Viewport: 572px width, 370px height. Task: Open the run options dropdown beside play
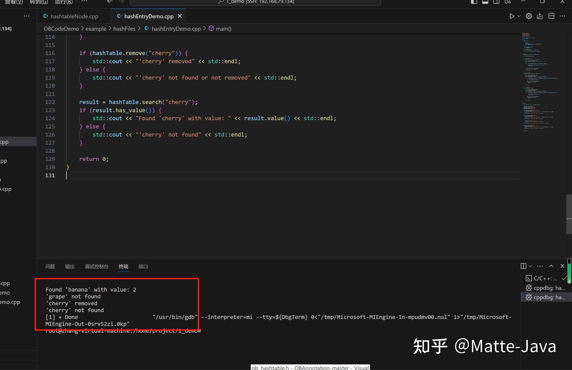(x=519, y=16)
